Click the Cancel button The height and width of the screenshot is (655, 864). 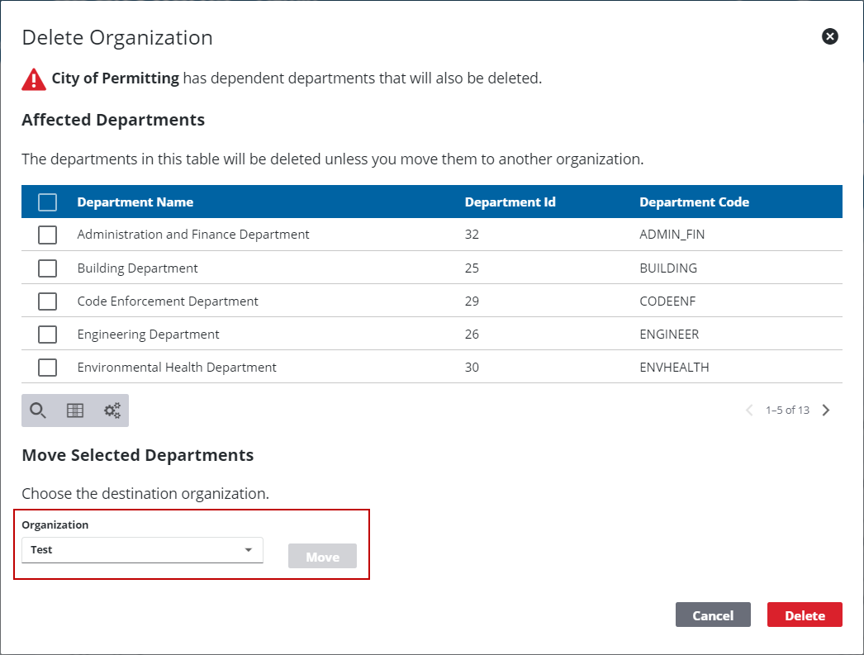point(713,615)
